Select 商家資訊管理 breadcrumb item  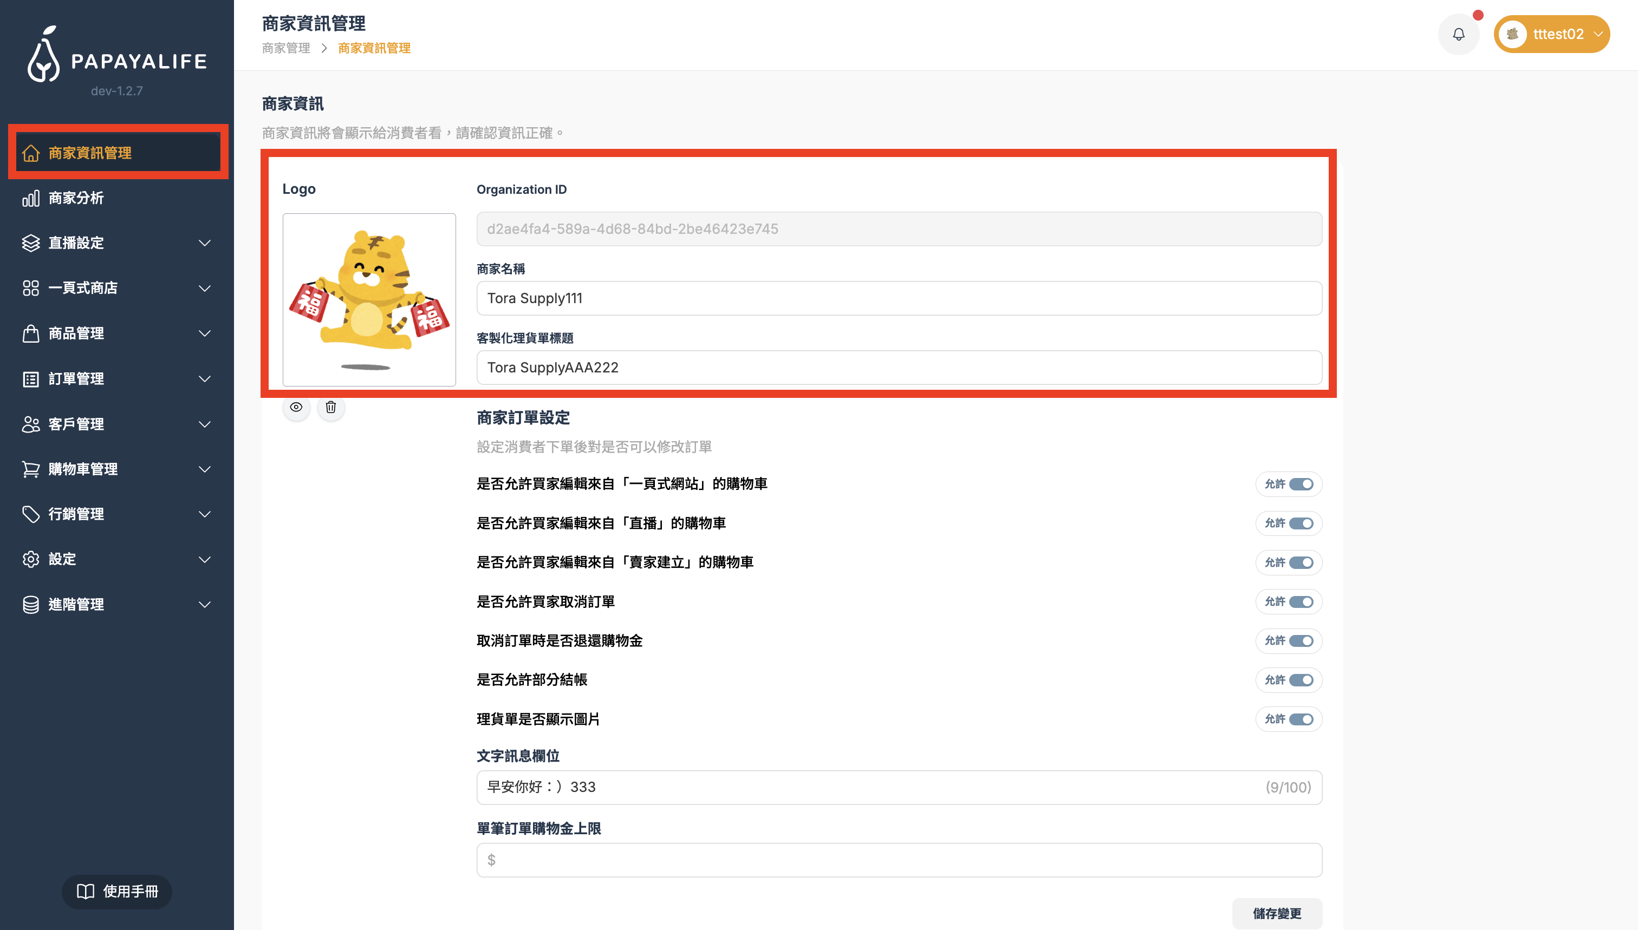374,48
